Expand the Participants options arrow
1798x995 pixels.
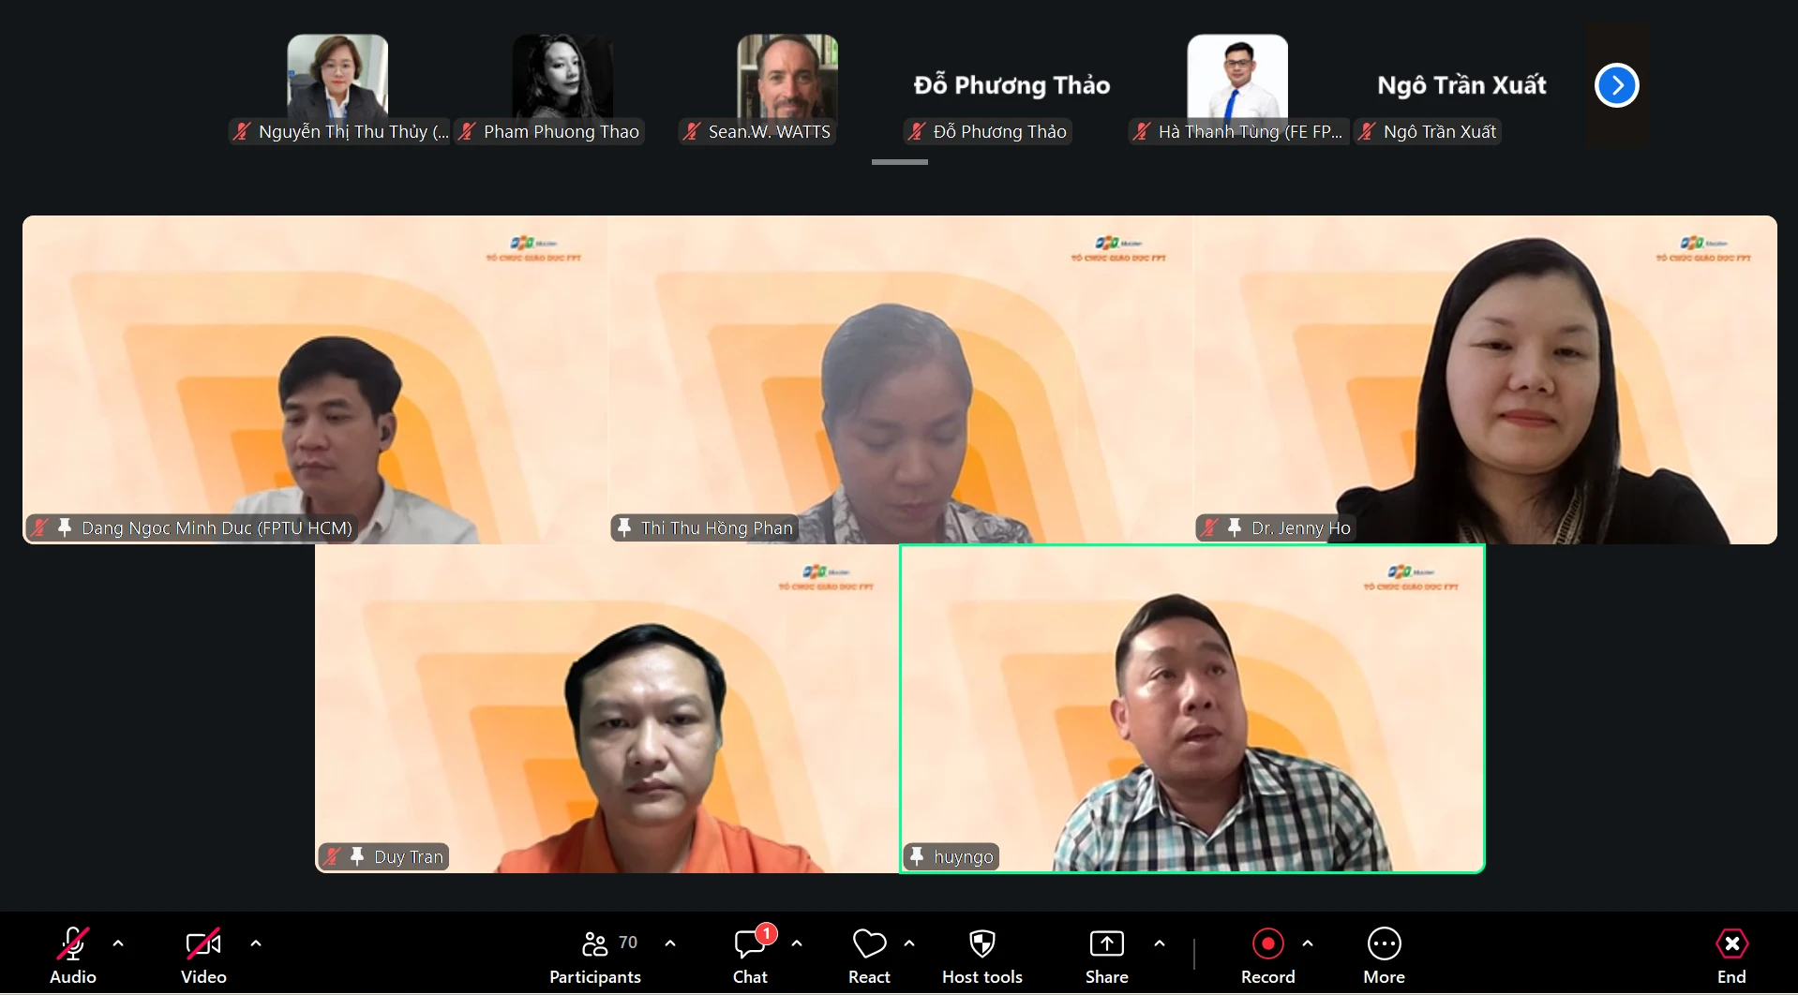pos(670,943)
